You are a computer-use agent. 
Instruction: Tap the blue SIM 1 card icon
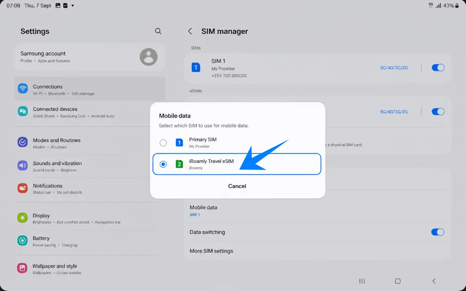pyautogui.click(x=196, y=67)
